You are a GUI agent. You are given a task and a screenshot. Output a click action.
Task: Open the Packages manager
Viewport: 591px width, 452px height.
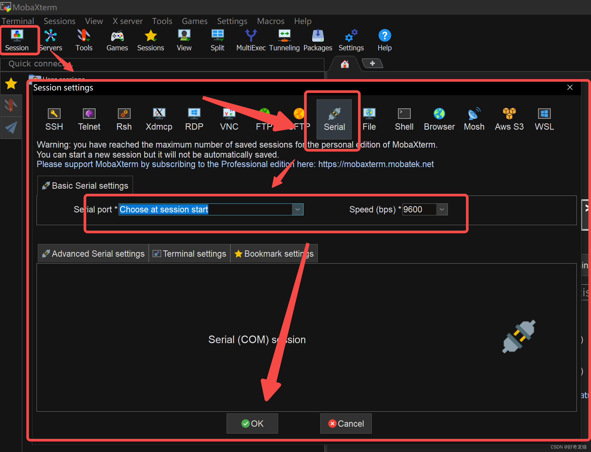point(318,40)
